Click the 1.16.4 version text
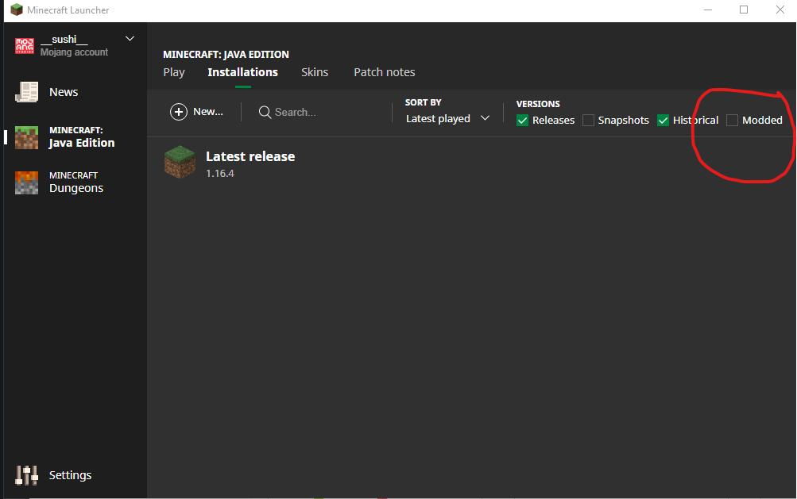 220,174
